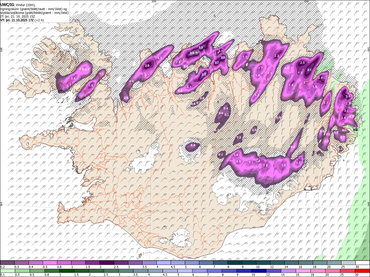370x277 pixels.
Task: Click the "0.2" label under the purple legend row
Action: [x=3, y=267]
